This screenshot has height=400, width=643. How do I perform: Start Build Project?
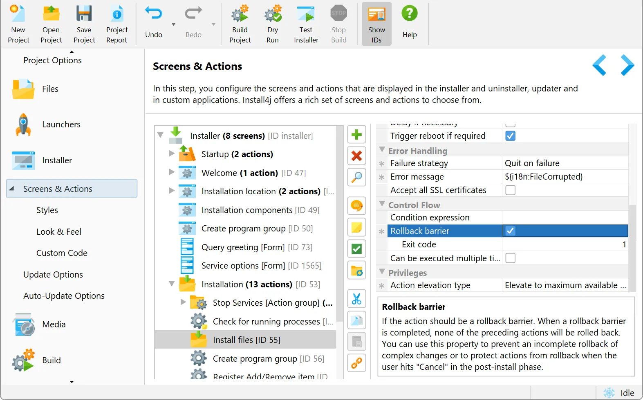tap(240, 24)
